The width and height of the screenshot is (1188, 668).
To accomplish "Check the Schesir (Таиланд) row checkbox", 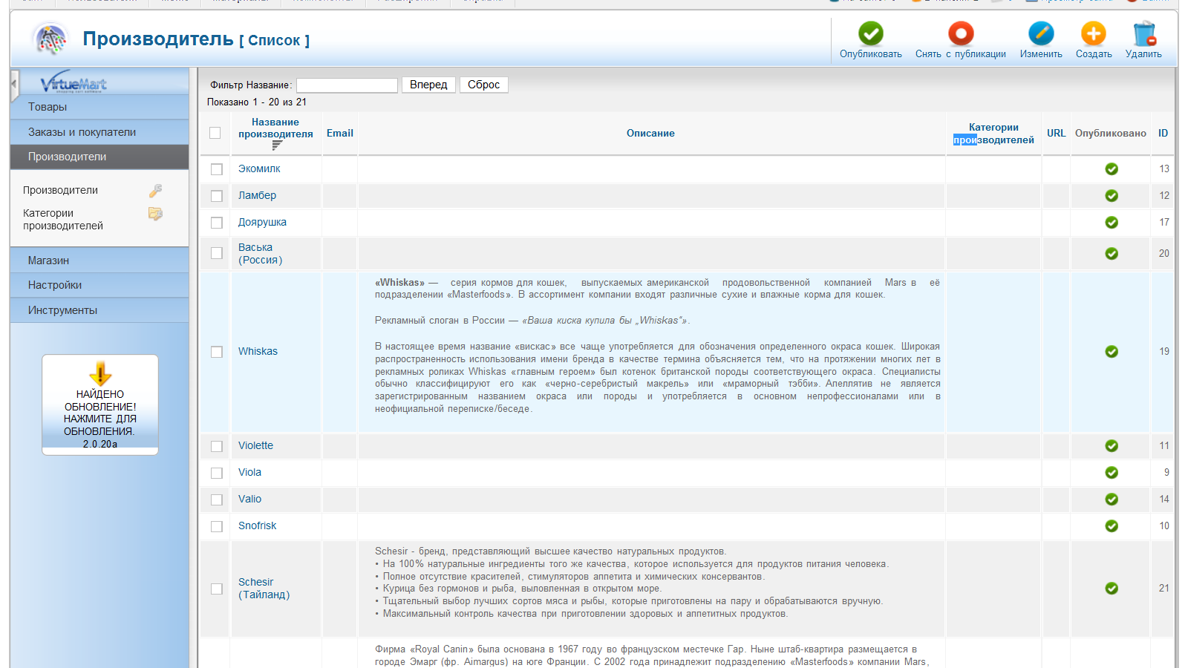I will pos(217,589).
